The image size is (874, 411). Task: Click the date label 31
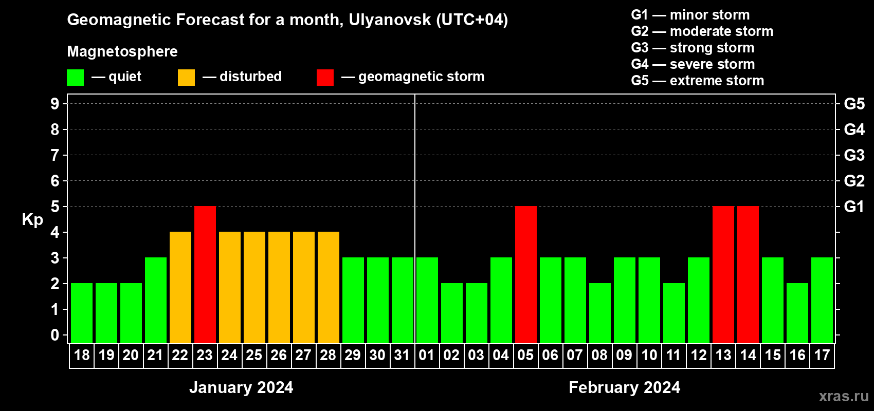click(402, 355)
